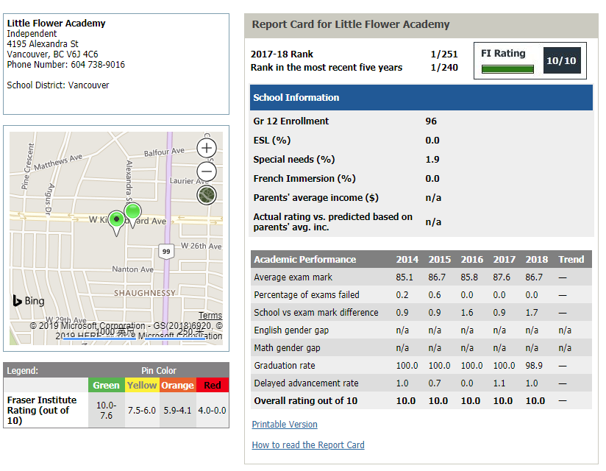Click Red legend color cell
606x471 pixels.
click(x=213, y=385)
